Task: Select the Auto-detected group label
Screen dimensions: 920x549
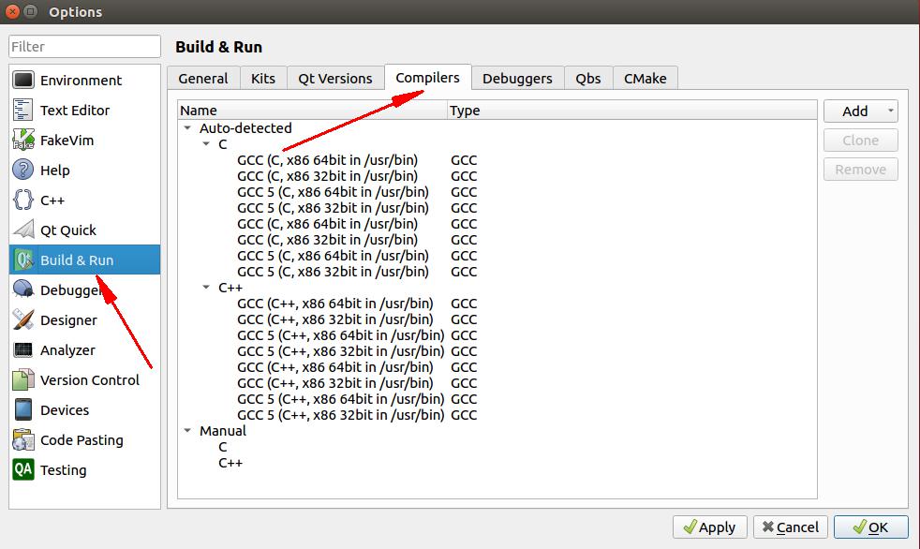Action: 245,127
